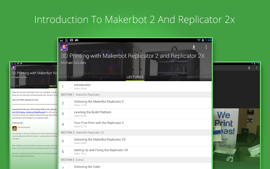Click Join our FREE webcourse now text
Image resolution: width=270 pixels, height=169 pixels.
(x=25, y=100)
